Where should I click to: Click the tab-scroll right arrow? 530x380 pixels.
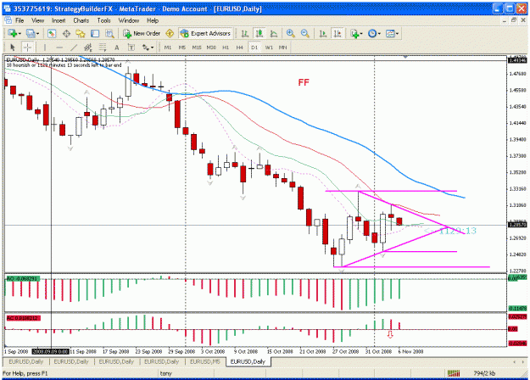(x=523, y=361)
